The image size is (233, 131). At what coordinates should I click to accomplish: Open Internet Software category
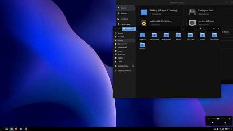pos(210,23)
